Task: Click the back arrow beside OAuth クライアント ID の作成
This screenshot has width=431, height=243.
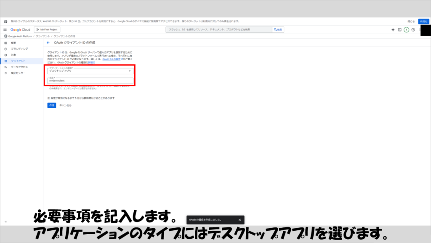Action: coord(48,43)
